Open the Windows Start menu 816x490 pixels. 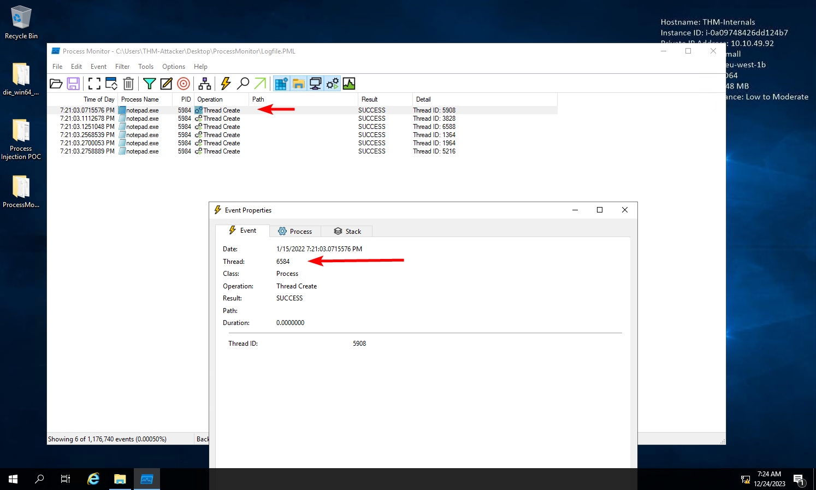tap(13, 479)
